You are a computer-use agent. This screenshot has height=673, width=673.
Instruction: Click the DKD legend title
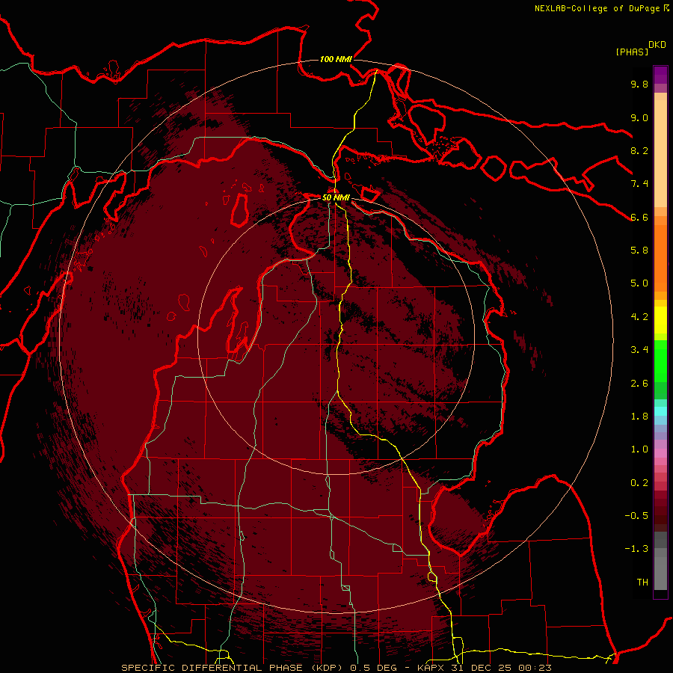coord(657,45)
